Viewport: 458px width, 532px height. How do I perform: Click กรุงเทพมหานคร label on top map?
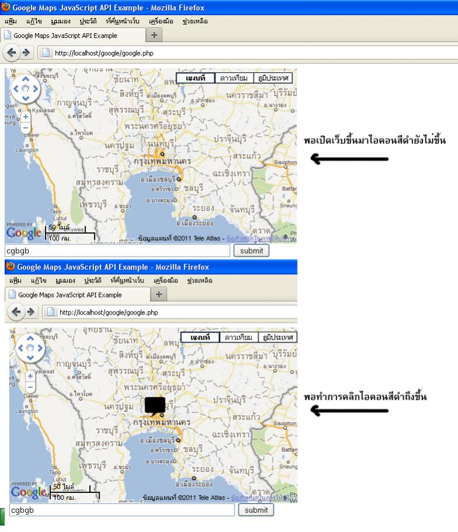tap(163, 161)
